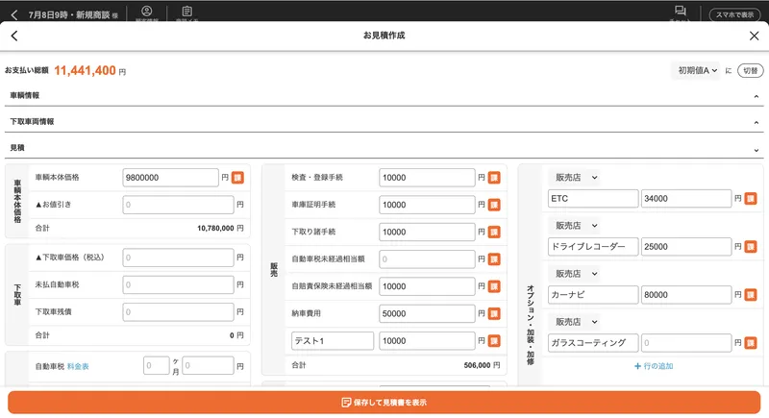Click 行の追加 to add option row
This screenshot has width=769, height=418.
pyautogui.click(x=654, y=366)
